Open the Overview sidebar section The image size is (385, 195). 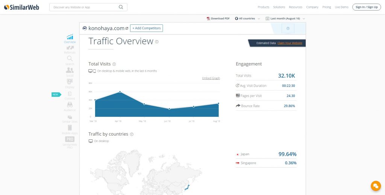tap(70, 39)
